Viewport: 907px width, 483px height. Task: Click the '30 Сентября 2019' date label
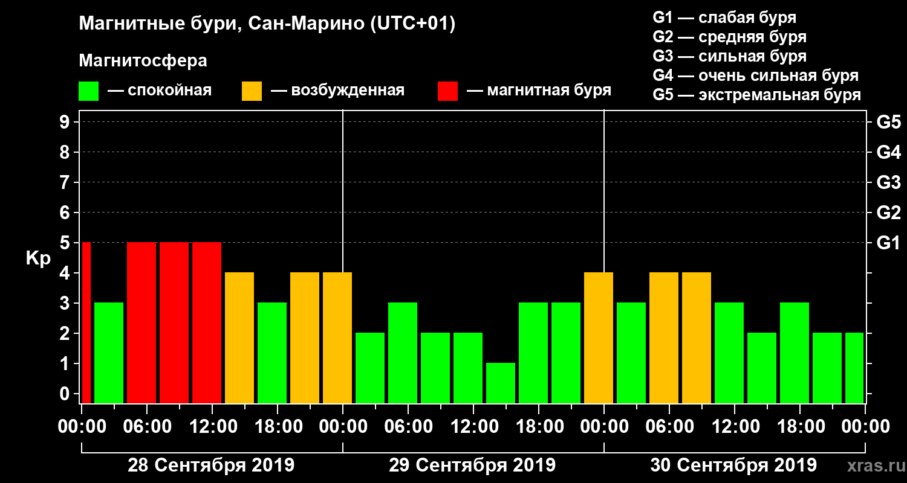[x=733, y=465]
